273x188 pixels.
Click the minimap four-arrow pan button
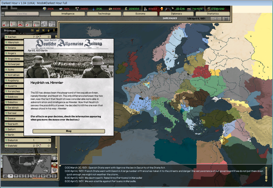point(54,158)
